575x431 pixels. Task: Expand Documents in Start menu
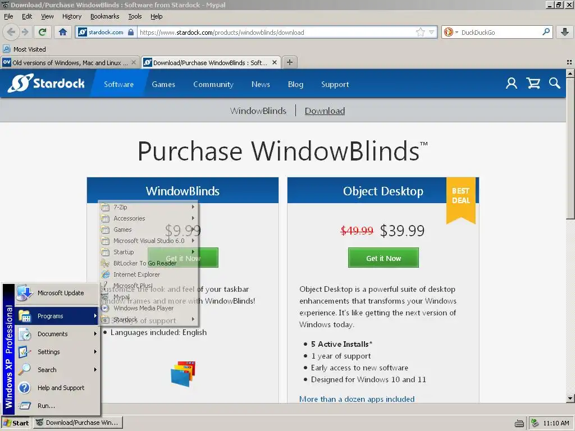[x=57, y=334]
